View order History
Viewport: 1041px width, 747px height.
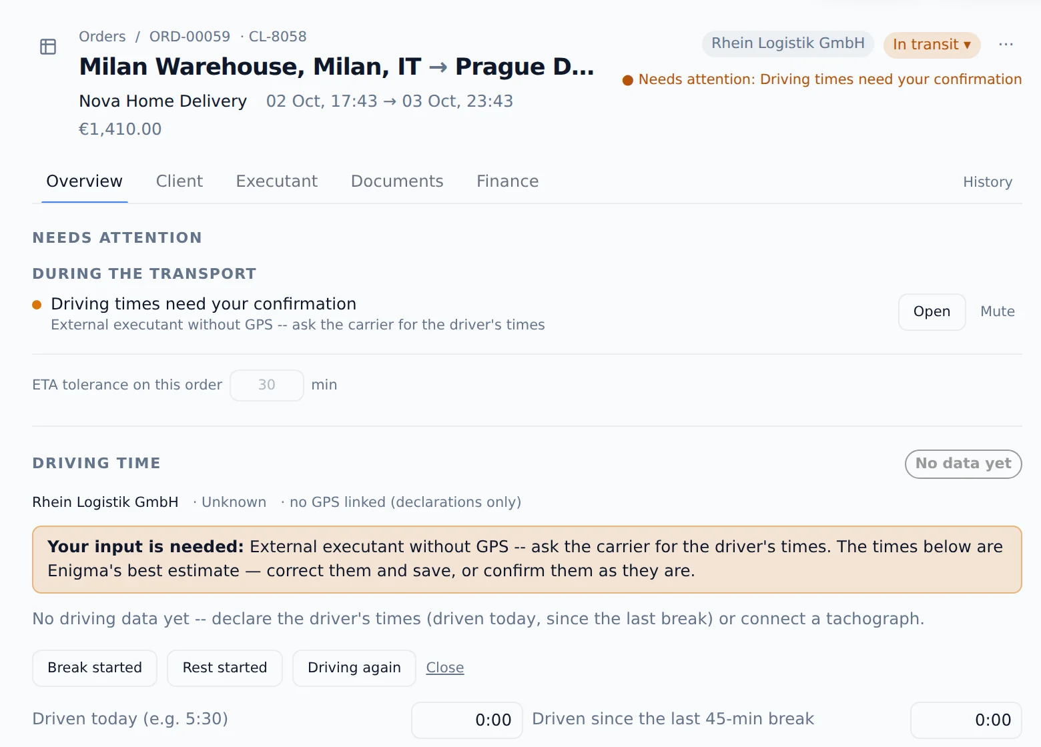[988, 182]
